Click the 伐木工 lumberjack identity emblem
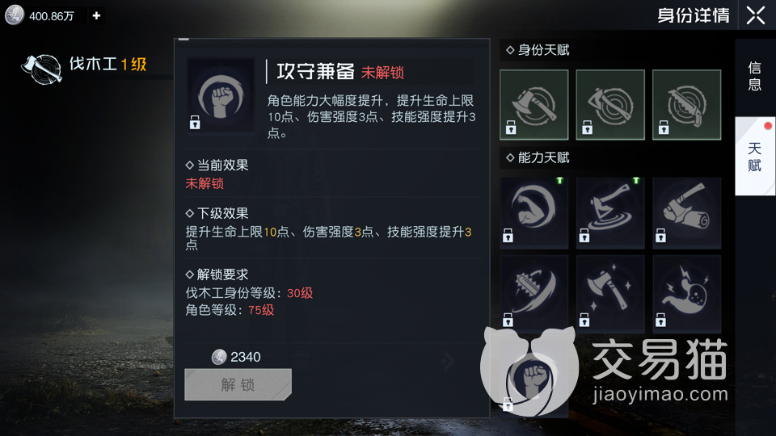 click(41, 69)
